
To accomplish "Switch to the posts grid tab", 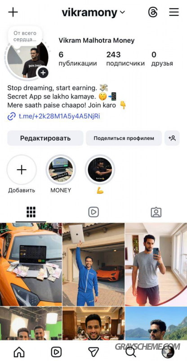I will click(x=31, y=212).
